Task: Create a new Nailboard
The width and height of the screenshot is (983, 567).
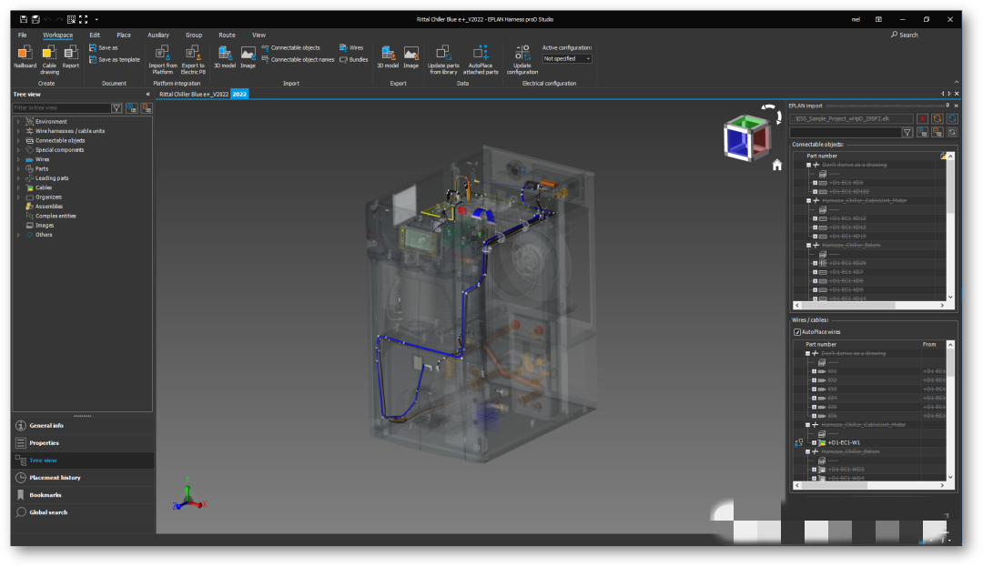Action: pyautogui.click(x=25, y=56)
